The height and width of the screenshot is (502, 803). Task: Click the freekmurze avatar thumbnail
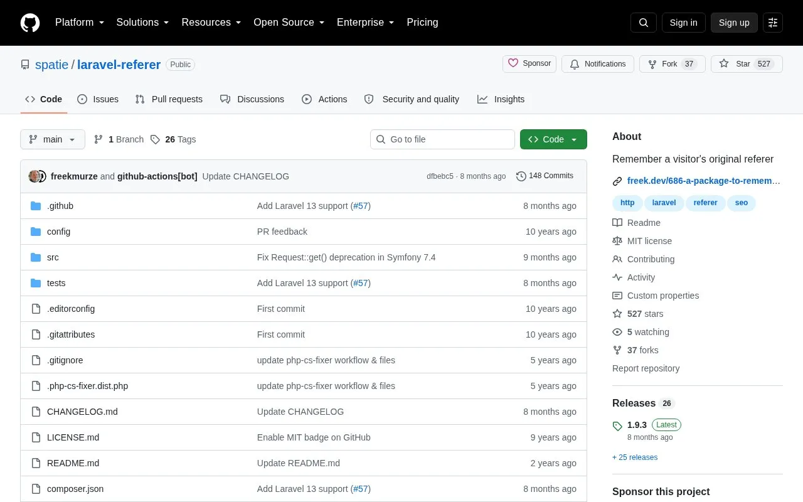tap(35, 176)
